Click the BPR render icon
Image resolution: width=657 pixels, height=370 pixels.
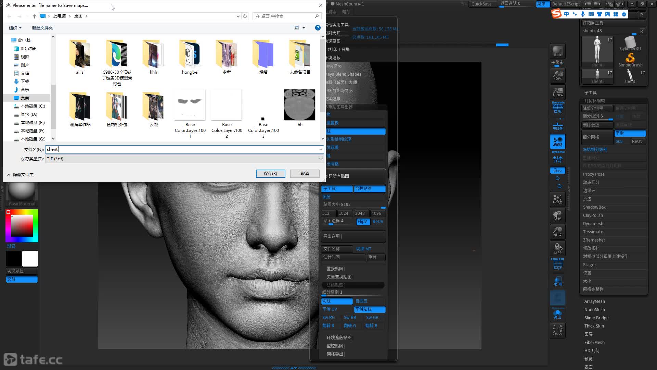point(557,51)
